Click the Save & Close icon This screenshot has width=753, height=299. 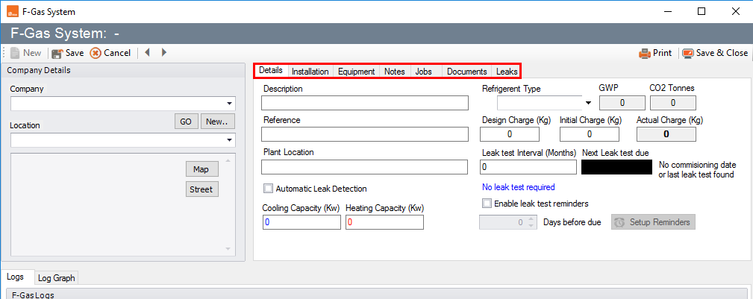pyautogui.click(x=687, y=53)
